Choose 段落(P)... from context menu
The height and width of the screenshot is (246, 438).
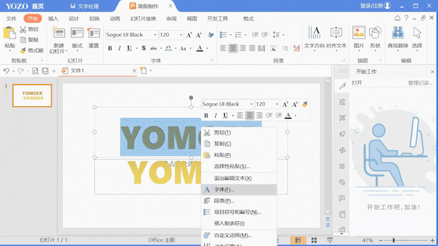(239, 201)
